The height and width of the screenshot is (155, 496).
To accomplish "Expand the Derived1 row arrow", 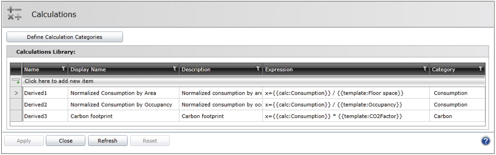I will pyautogui.click(x=16, y=93).
